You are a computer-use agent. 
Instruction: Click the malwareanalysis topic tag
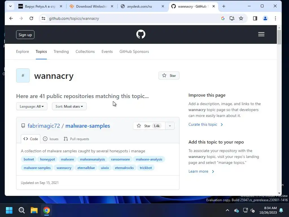tap(92, 159)
